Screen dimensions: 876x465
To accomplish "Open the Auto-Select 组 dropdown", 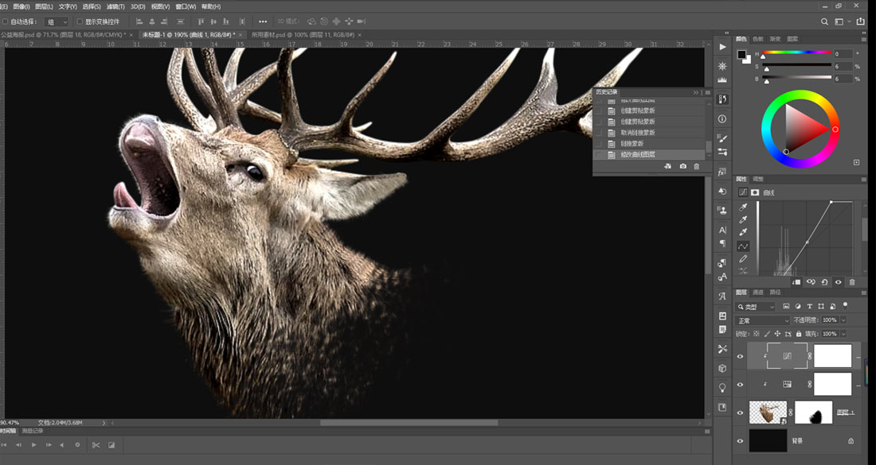I will pyautogui.click(x=57, y=21).
